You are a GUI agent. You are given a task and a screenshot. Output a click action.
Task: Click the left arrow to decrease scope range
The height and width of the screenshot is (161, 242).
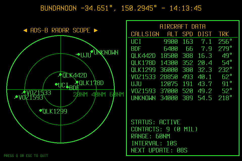click(x=25, y=30)
